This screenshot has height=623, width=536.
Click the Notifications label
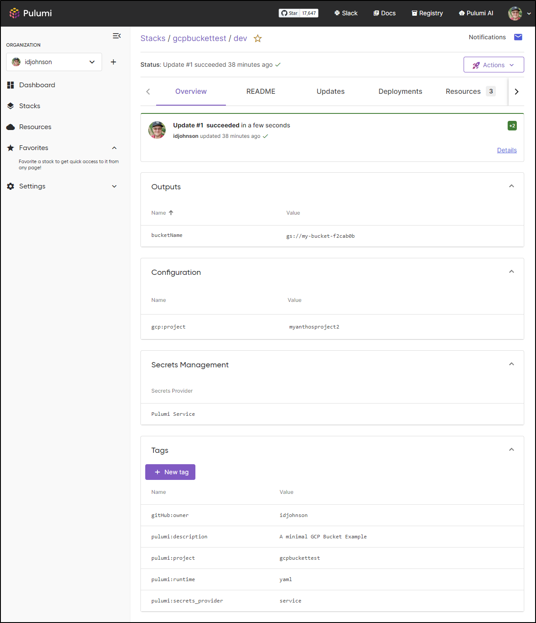[x=487, y=37]
